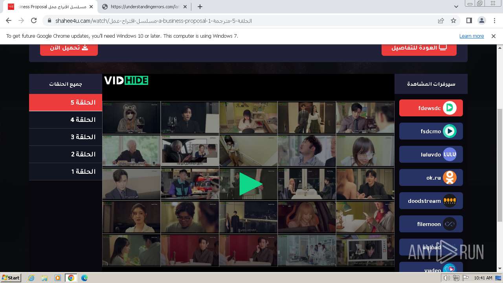Share this page icon
503x283 pixels.
tap(441, 21)
